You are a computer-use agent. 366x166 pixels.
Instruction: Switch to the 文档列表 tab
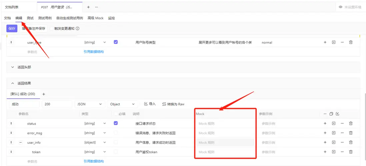[11, 7]
